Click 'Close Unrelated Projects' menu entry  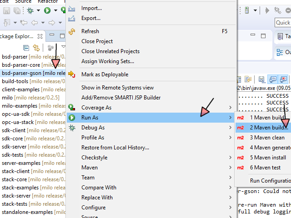[x=110, y=51]
